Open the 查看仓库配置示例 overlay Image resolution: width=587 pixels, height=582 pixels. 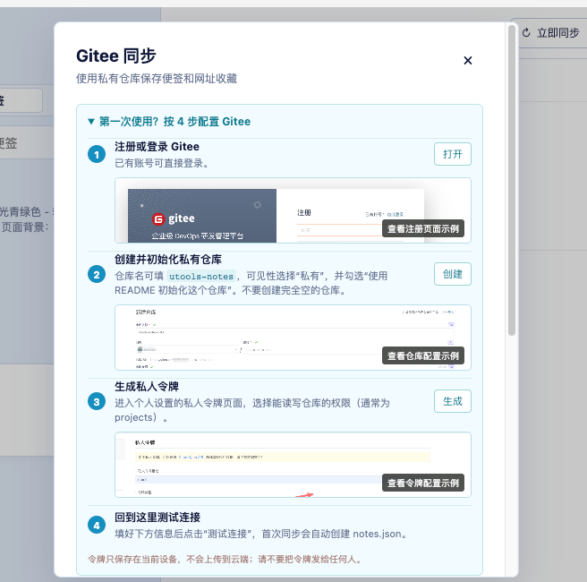tap(423, 355)
